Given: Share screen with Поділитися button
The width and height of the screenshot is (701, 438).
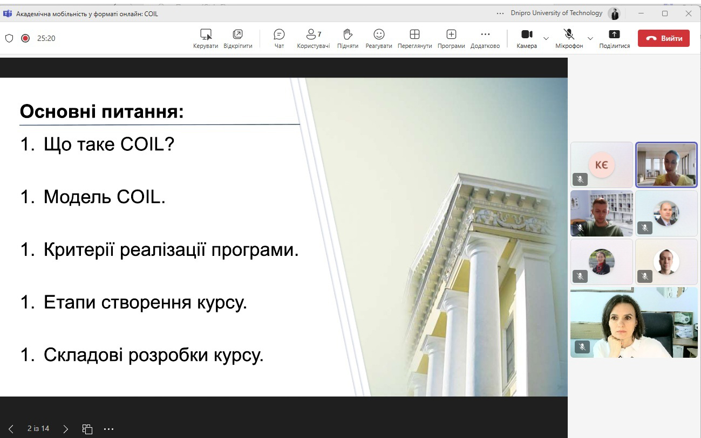Looking at the screenshot, I should point(614,38).
